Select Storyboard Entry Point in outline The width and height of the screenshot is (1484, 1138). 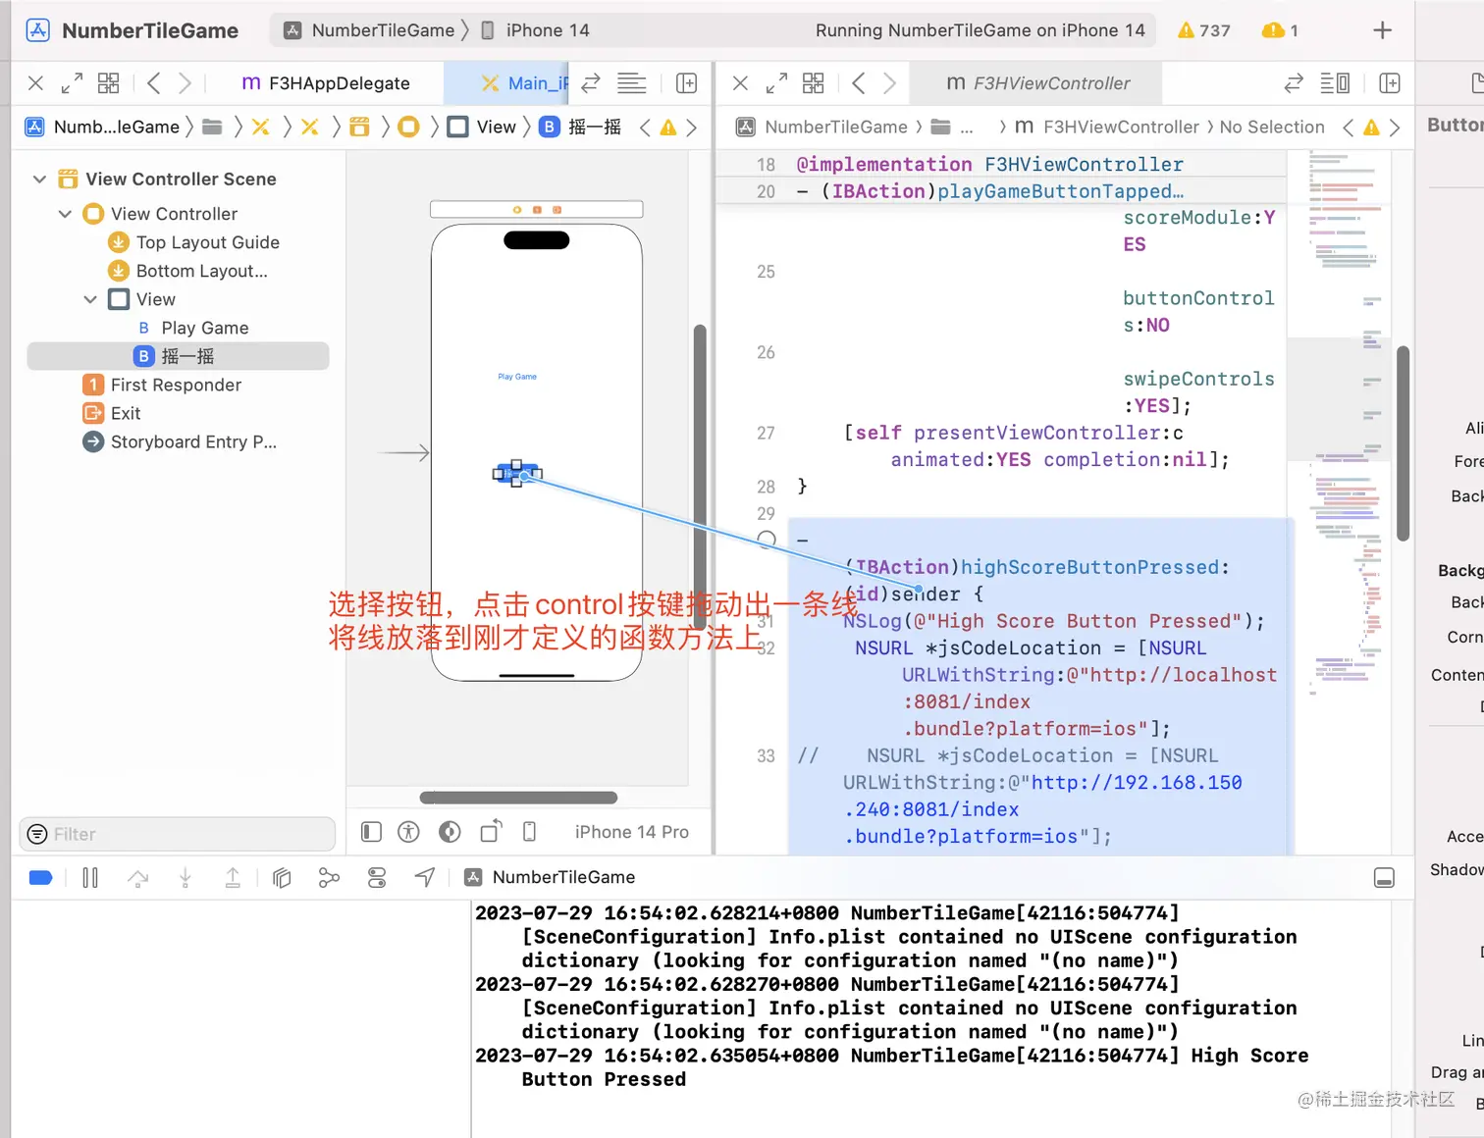180,441
